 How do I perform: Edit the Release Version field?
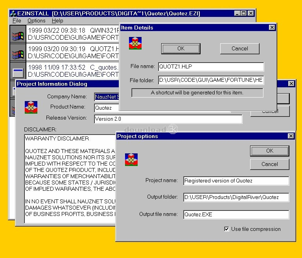tap(168, 119)
